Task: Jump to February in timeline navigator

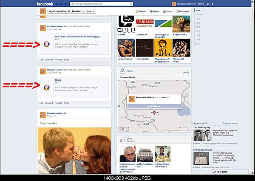Action: point(199,14)
